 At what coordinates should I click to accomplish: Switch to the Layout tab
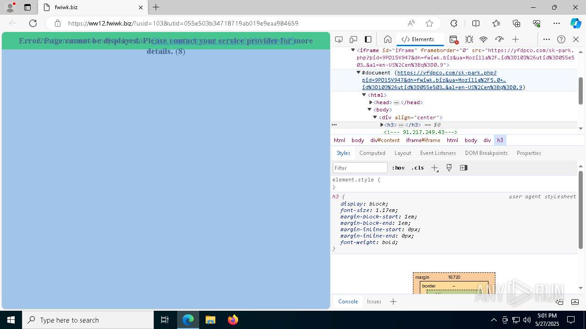[x=403, y=153]
